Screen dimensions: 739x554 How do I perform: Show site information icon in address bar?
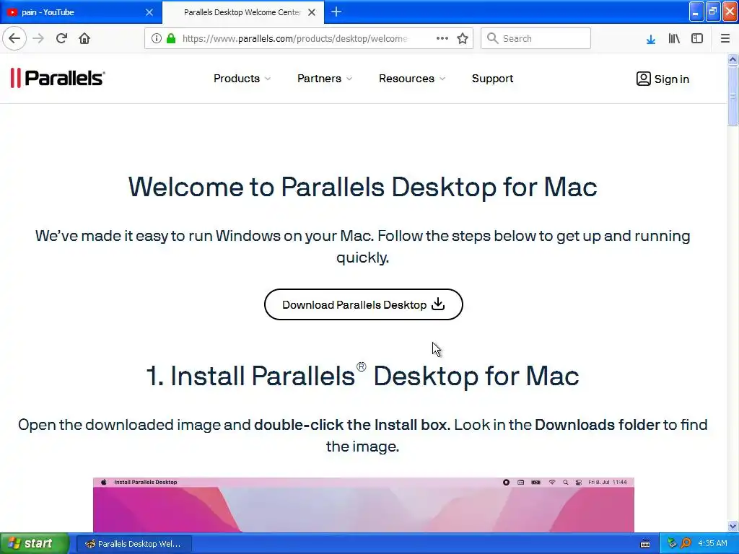[157, 38]
